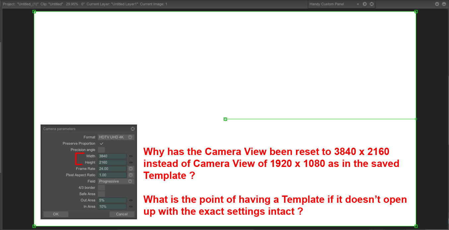Open the top-right panel dropdown menu arrow
This screenshot has height=230, width=449.
(x=437, y=4)
